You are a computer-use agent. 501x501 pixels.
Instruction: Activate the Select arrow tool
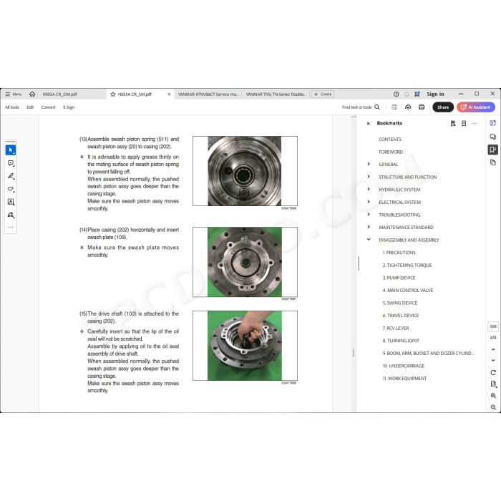coord(11,150)
